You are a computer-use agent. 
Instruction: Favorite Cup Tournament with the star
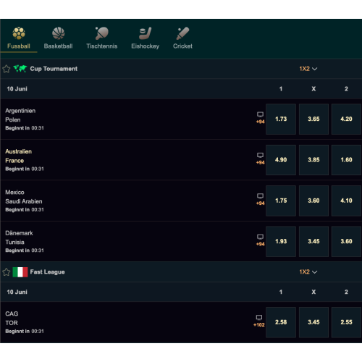(7, 69)
